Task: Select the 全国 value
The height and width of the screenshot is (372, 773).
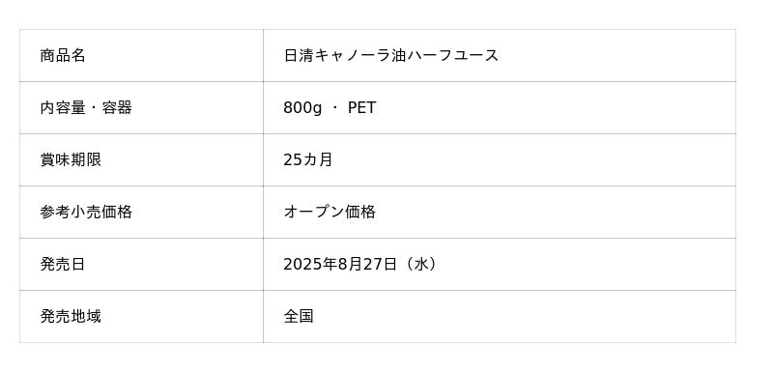Action: pyautogui.click(x=299, y=317)
